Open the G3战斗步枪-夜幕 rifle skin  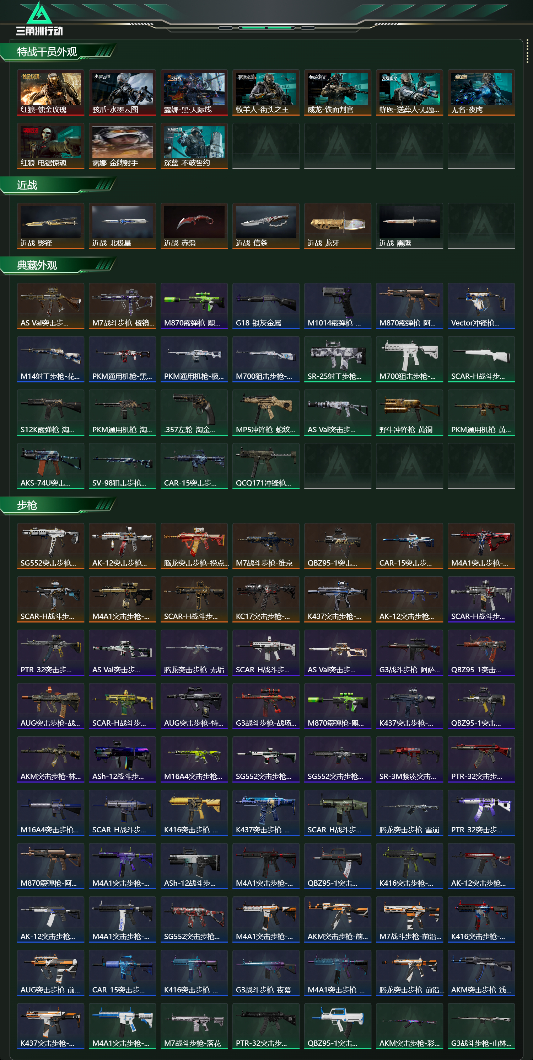coord(266,973)
